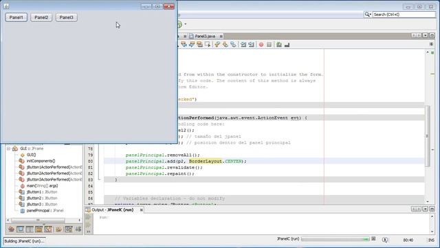The height and width of the screenshot is (248, 440).
Task: Select jButton1 : JButton field in navigator
Action: [42, 192]
